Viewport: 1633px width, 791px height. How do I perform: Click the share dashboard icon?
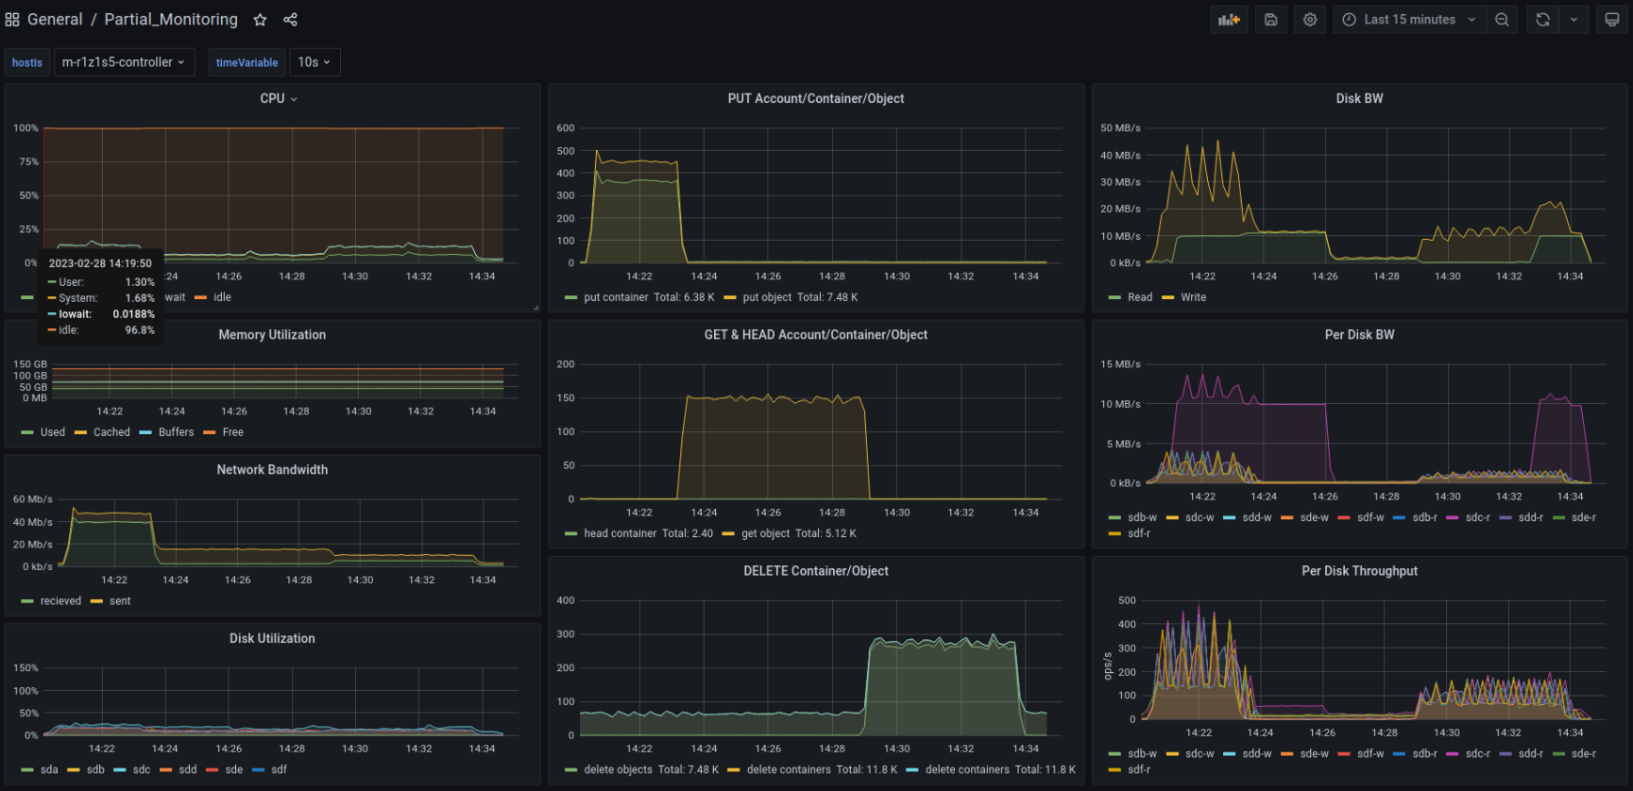coord(290,20)
